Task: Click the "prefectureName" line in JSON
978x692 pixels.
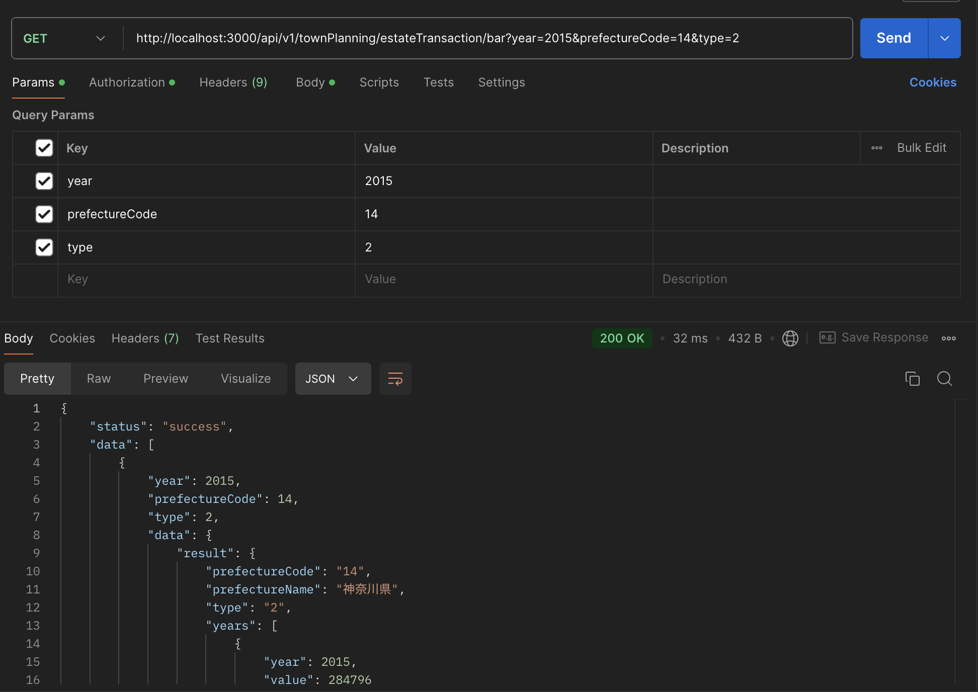Action: 305,589
